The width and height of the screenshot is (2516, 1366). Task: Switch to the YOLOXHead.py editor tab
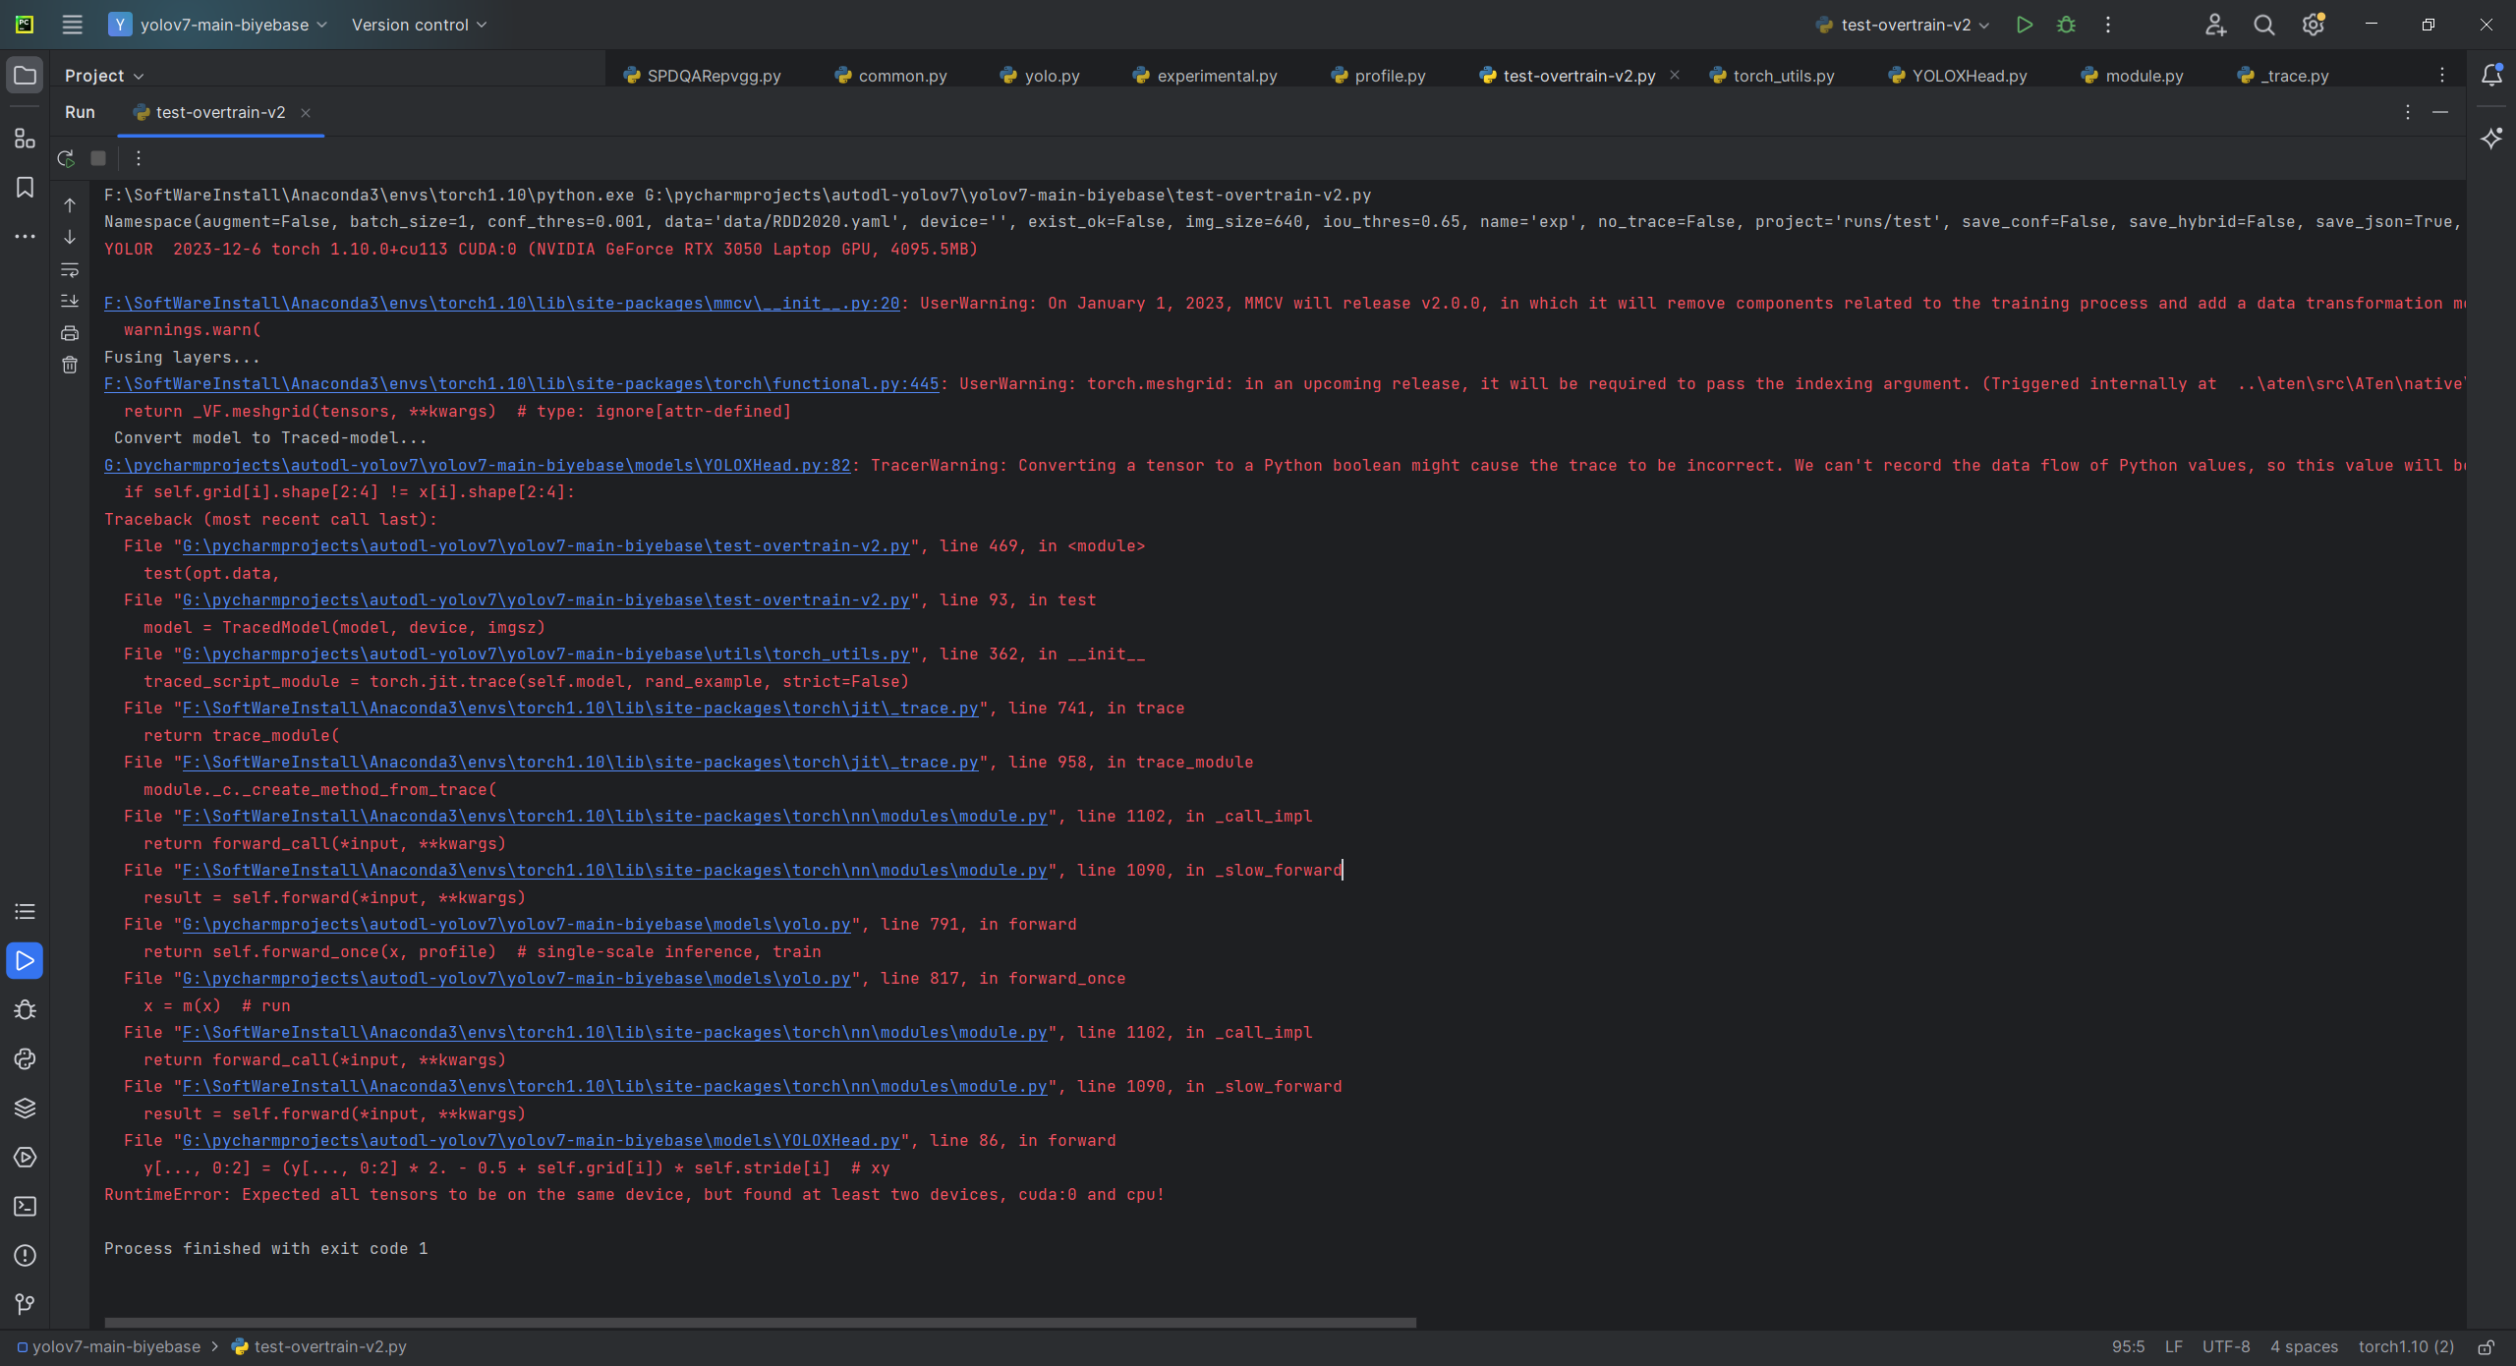1969,76
